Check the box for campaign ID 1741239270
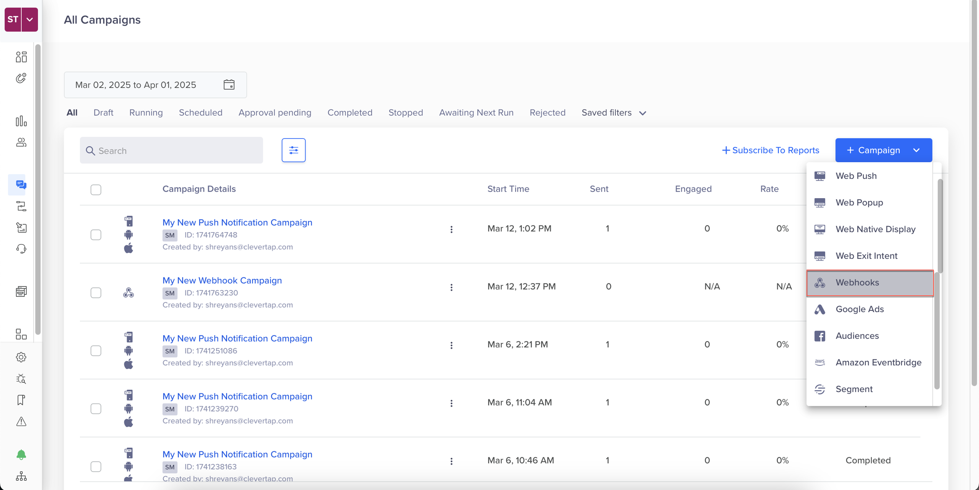 click(96, 409)
